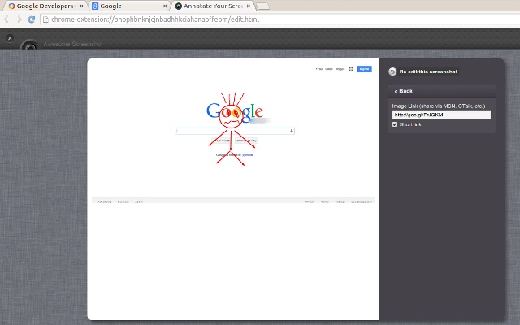Screen dimensions: 520x325
Task: Click the microphone icon in preview search box
Action: [292, 131]
